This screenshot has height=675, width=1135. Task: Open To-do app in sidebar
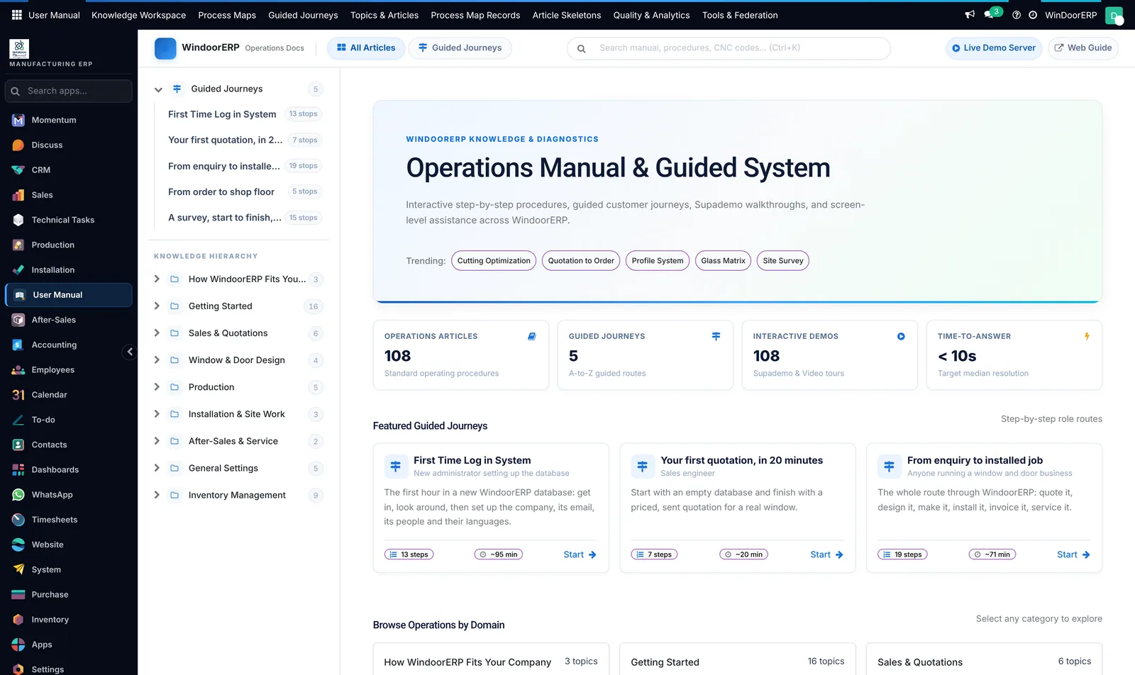[68, 420]
